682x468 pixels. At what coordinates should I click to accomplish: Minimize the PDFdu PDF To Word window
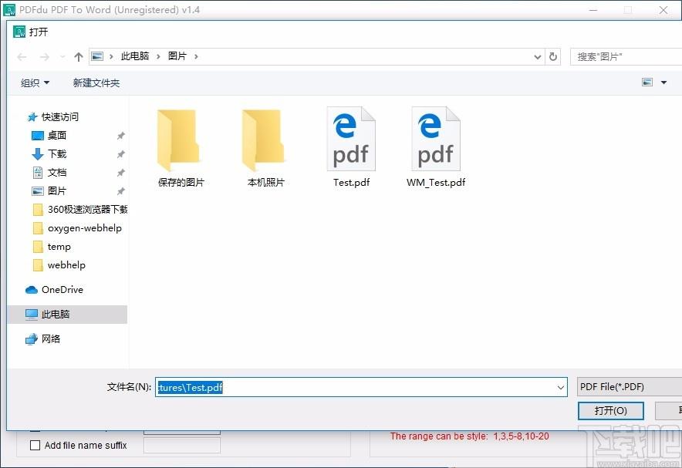[593, 10]
